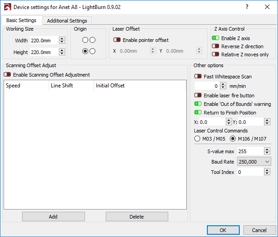Click the Add button
This screenshot has height=237, width=278.
(54, 217)
